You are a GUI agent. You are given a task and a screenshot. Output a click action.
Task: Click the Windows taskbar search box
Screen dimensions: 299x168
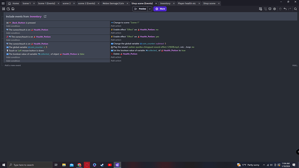(x=30, y=165)
